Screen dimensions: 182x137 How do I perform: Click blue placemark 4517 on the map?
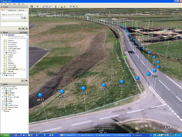[x=40, y=95]
